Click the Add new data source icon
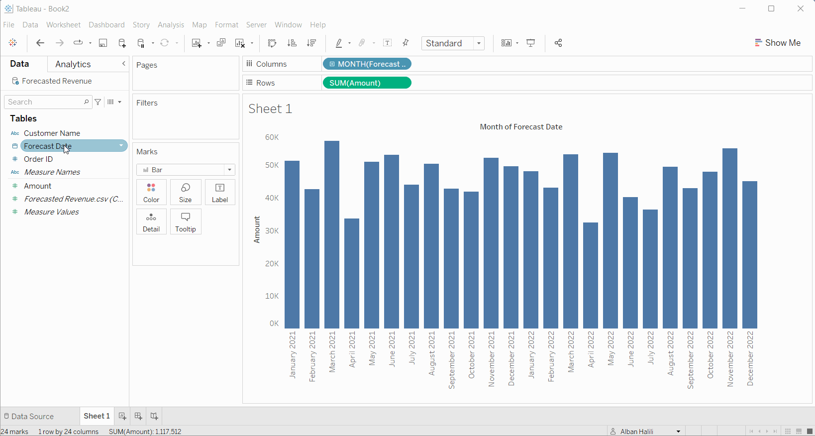 (122, 43)
